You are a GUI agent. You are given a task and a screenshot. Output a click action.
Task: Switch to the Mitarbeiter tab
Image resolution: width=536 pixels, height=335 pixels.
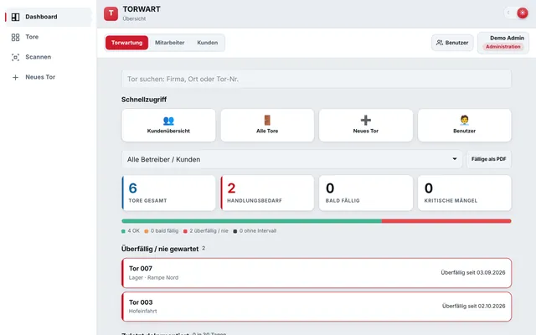coord(169,43)
